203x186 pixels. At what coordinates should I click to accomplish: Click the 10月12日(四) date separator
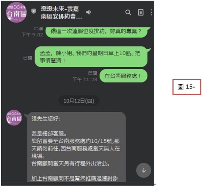(x=79, y=101)
